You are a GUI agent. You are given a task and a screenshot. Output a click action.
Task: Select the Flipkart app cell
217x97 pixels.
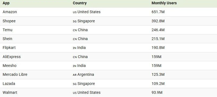pyautogui.click(x=9, y=48)
